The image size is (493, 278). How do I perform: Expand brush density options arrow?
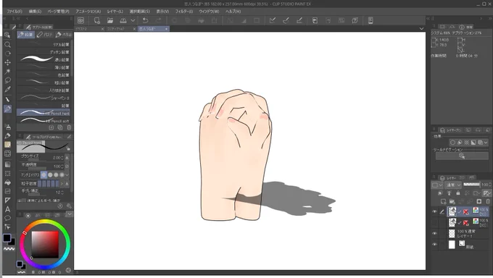[62, 183]
